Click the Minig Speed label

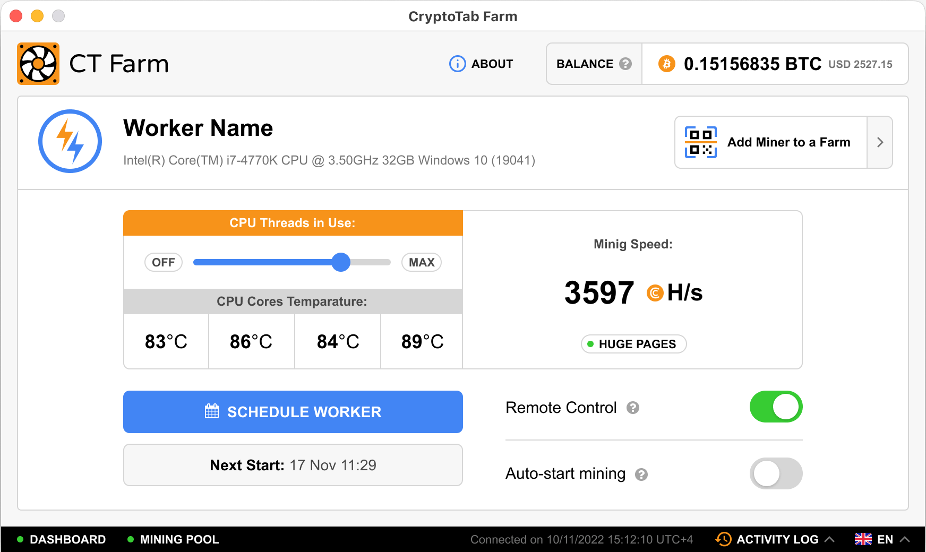pyautogui.click(x=633, y=244)
